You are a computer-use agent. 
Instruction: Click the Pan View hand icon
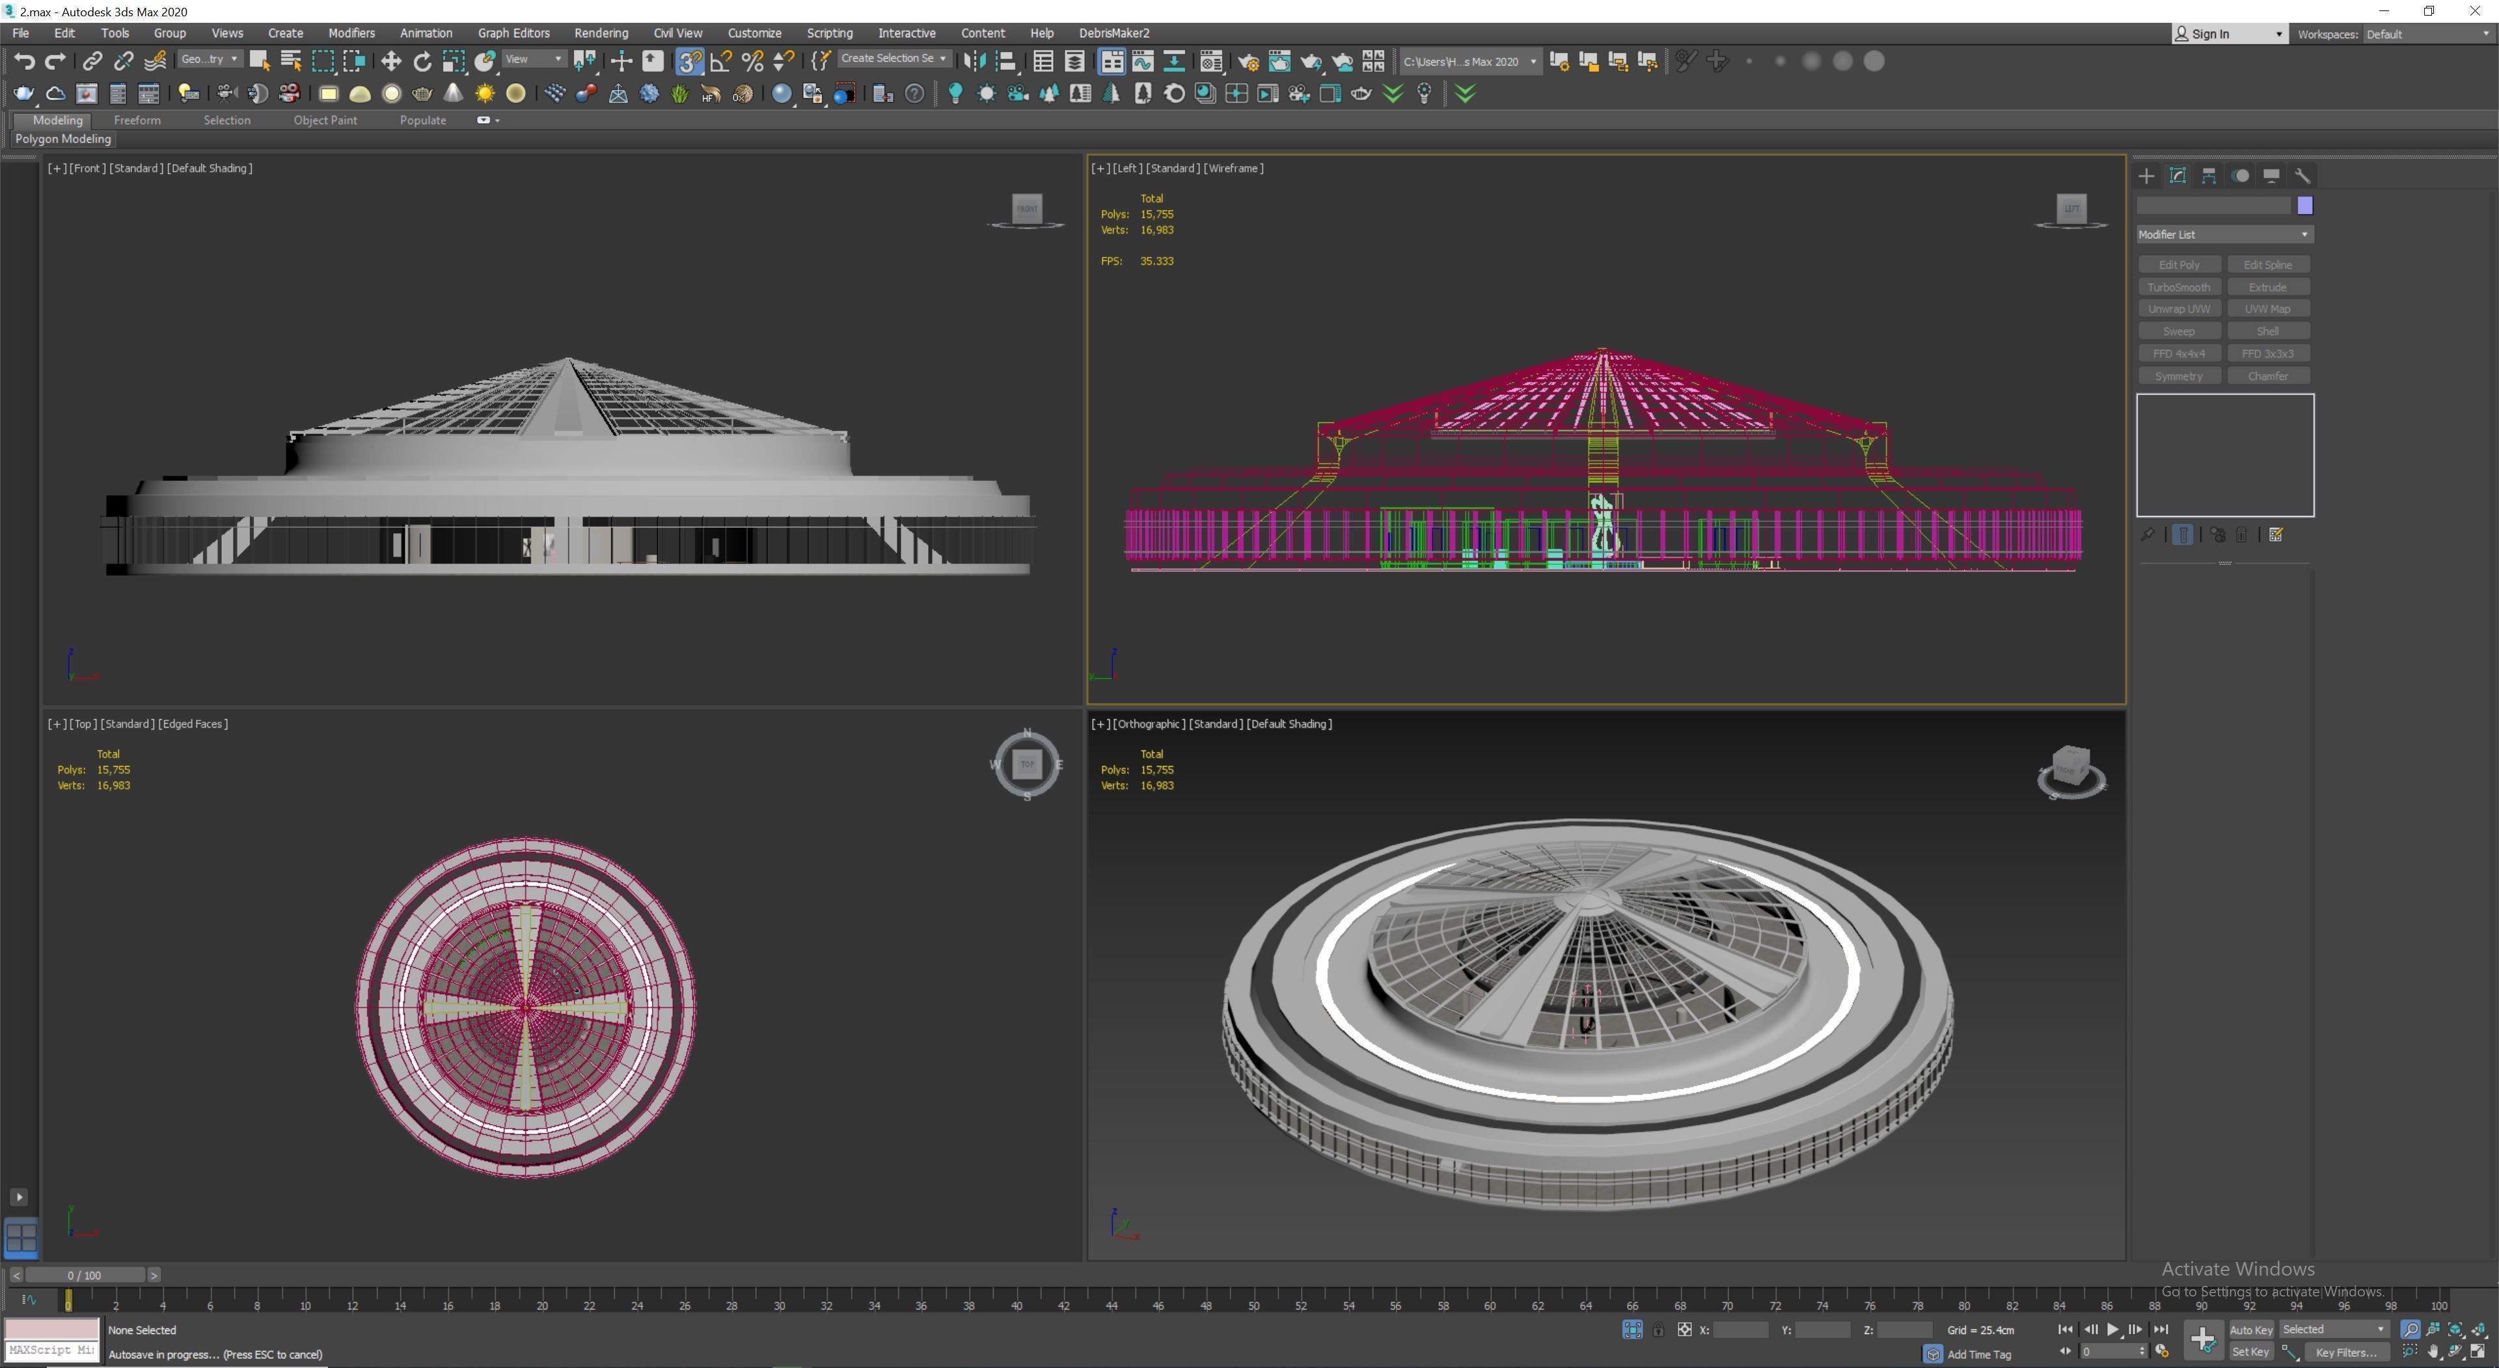click(2433, 1352)
